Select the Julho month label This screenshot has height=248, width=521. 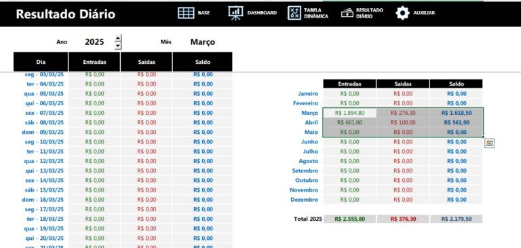point(310,152)
